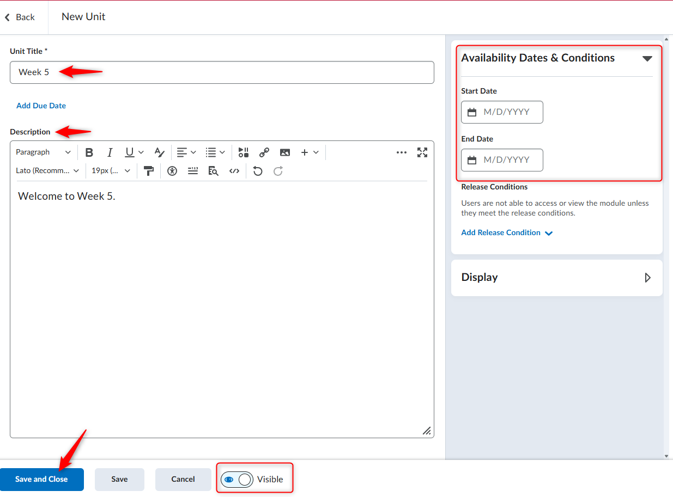
Task: Click the side panel scroll-down arrow
Action: [x=666, y=456]
